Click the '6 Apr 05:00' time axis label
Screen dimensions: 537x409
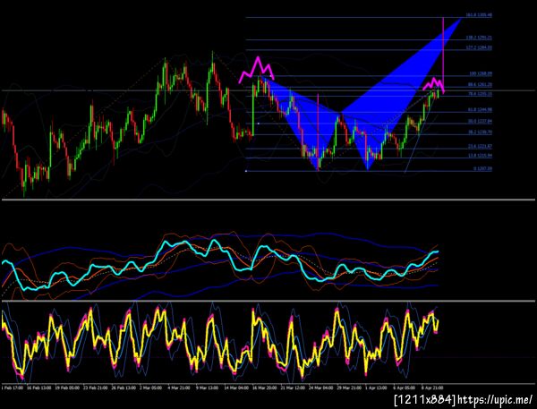pyautogui.click(x=405, y=388)
